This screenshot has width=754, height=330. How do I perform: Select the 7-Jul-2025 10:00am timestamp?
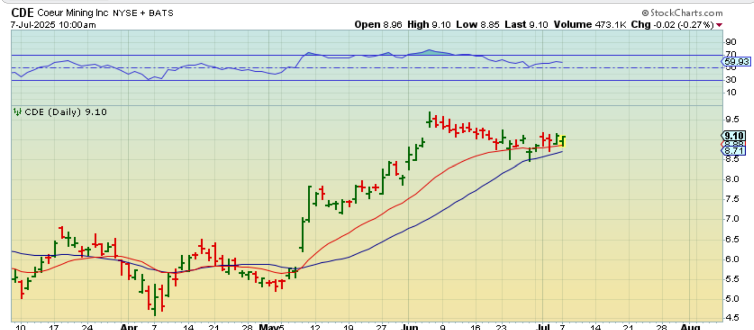pyautogui.click(x=53, y=25)
